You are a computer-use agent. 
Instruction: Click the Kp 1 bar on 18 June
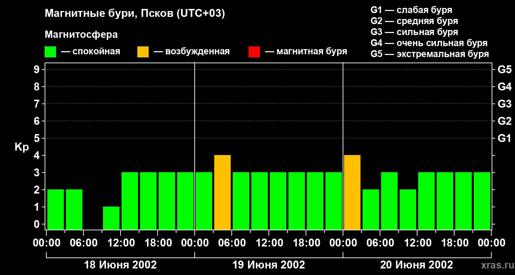click(x=111, y=218)
